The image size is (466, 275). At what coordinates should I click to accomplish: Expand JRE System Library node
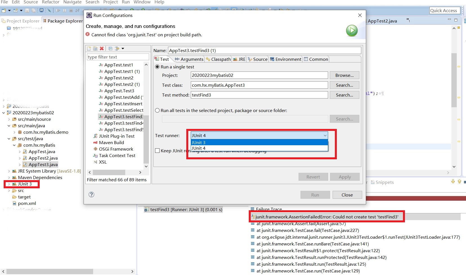coord(9,171)
